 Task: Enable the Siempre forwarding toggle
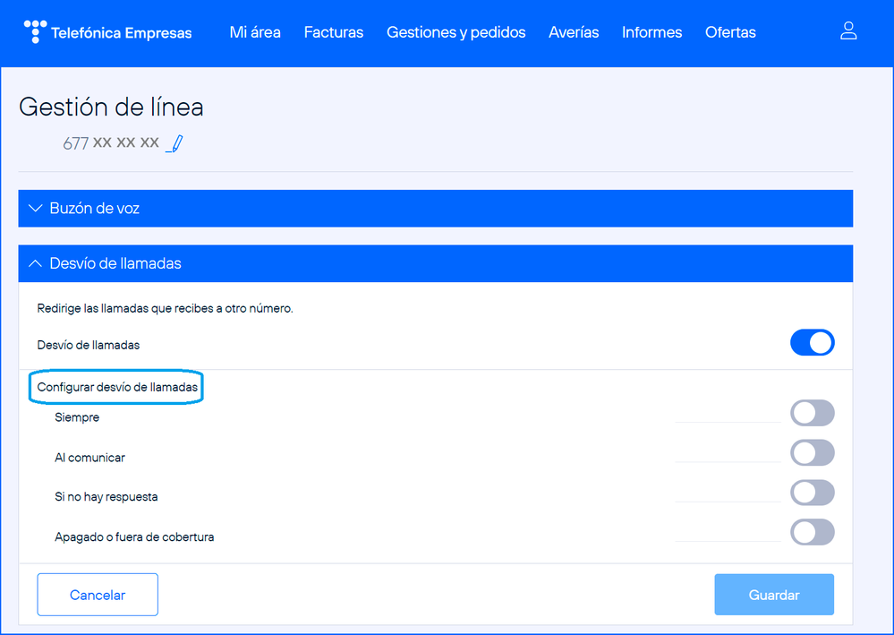tap(812, 413)
